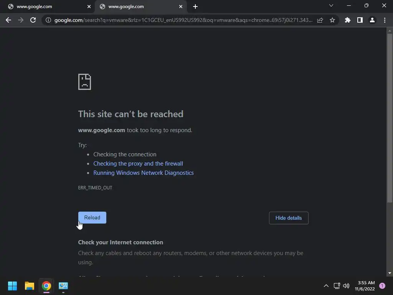Click the scrollbar up arrow
The image size is (393, 295).
[x=390, y=31]
